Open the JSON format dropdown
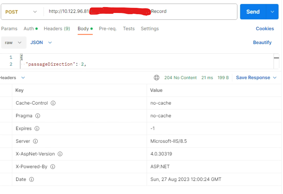Screen dimensions: 283x194 (x=41, y=42)
